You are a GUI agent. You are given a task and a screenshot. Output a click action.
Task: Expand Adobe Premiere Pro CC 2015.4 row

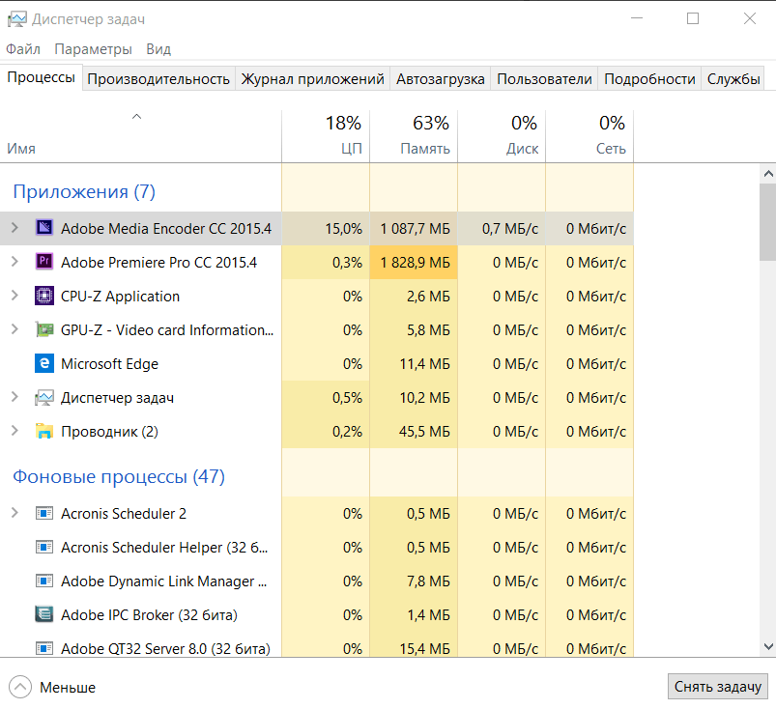tap(14, 262)
